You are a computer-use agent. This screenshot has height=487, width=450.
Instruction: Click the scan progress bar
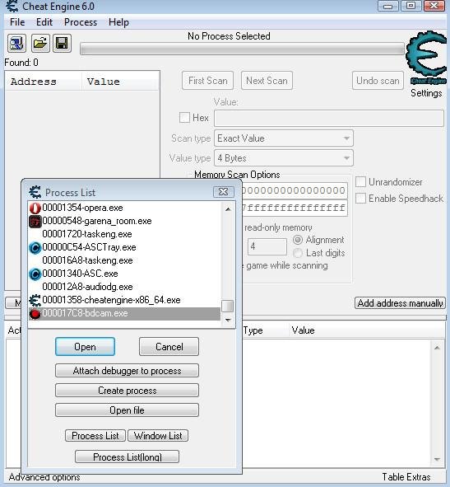242,49
